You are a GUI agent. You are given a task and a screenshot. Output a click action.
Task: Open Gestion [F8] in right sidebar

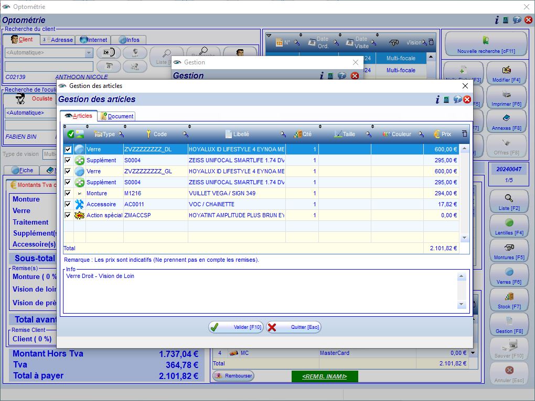coord(509,325)
